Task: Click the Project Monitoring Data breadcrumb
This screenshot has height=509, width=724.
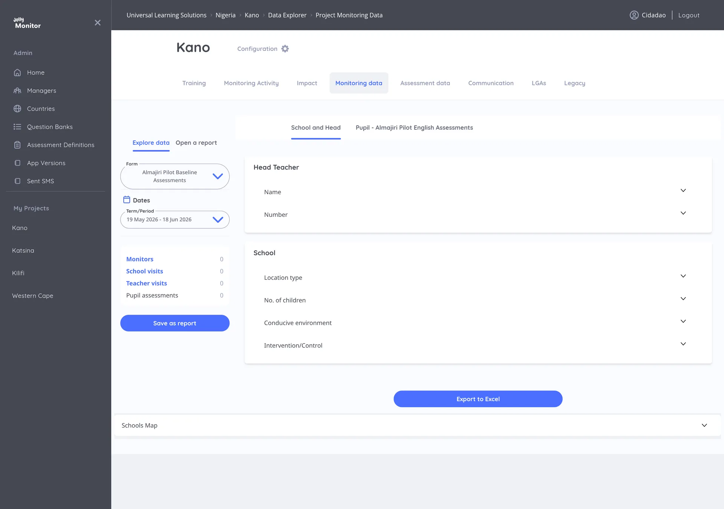Action: [349, 15]
